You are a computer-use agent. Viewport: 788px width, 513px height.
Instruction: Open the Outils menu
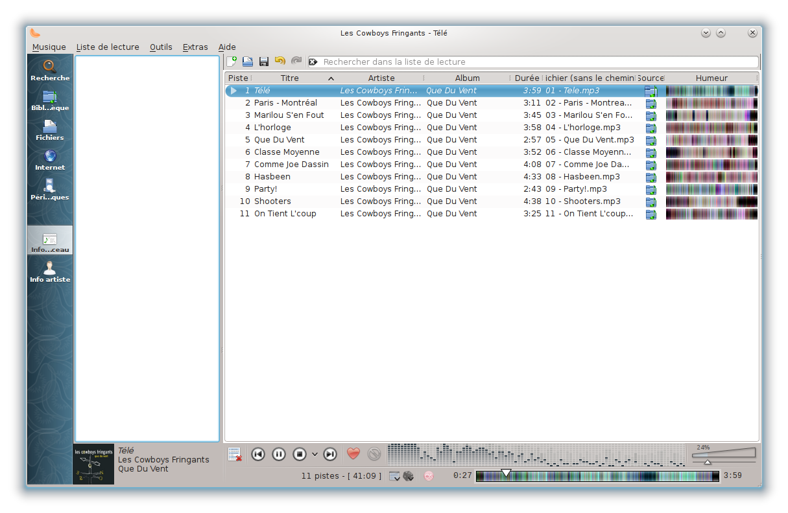161,47
